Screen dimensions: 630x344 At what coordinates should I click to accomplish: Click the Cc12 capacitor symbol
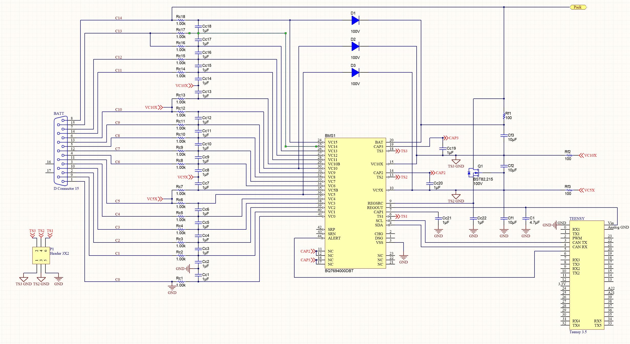pyautogui.click(x=198, y=118)
